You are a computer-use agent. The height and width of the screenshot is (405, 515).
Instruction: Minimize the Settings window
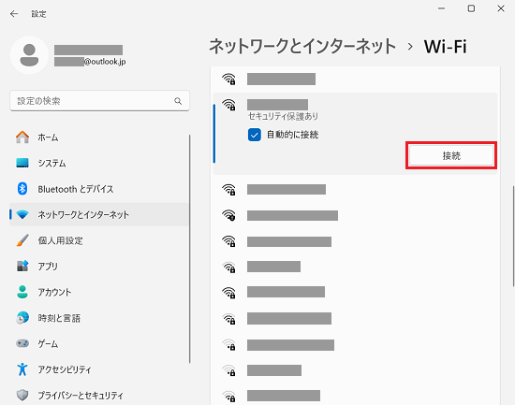(441, 8)
